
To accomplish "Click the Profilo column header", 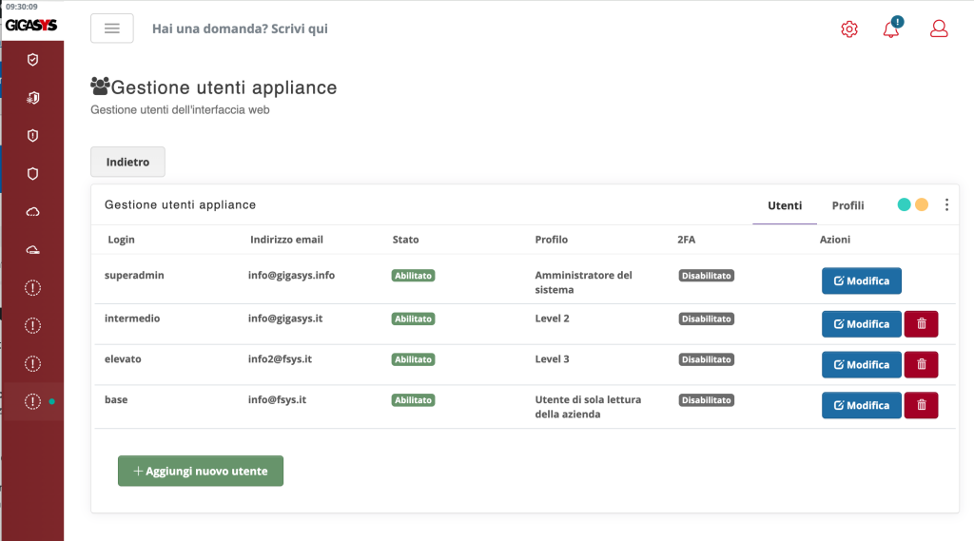I will [552, 240].
